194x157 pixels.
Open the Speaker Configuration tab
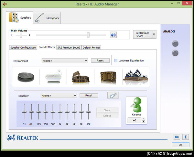click(23, 48)
